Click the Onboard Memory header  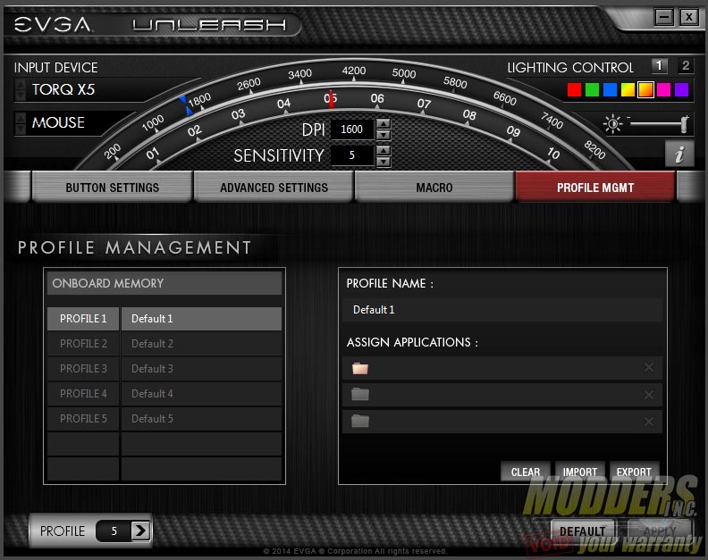tap(164, 283)
